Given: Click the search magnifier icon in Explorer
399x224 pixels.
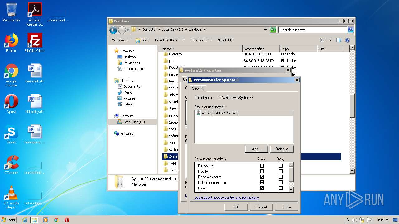Looking at the screenshot, I should 351,30.
